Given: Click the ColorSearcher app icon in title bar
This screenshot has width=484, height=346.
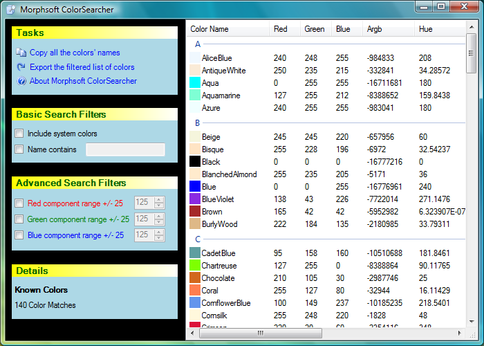Looking at the screenshot, I should [x=11, y=9].
